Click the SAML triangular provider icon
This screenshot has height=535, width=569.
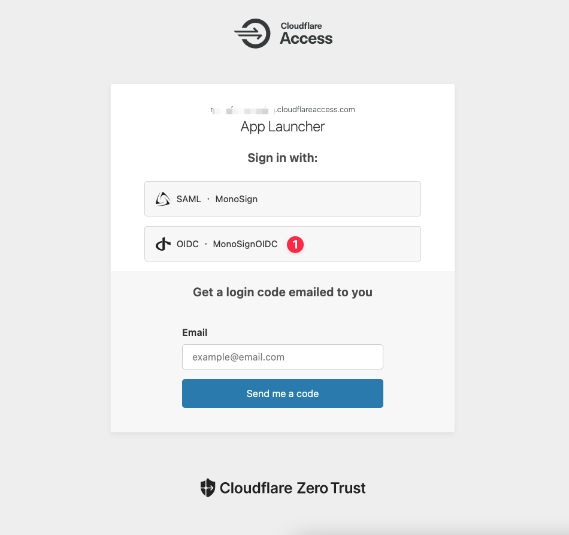(x=163, y=199)
